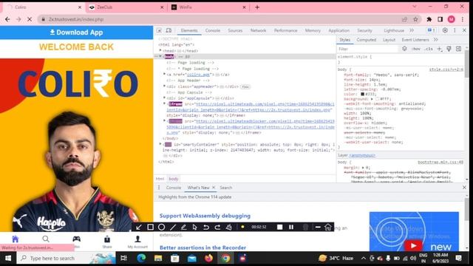Stop the screen recording
Viewport: 473px width, 266px height.
279,227
